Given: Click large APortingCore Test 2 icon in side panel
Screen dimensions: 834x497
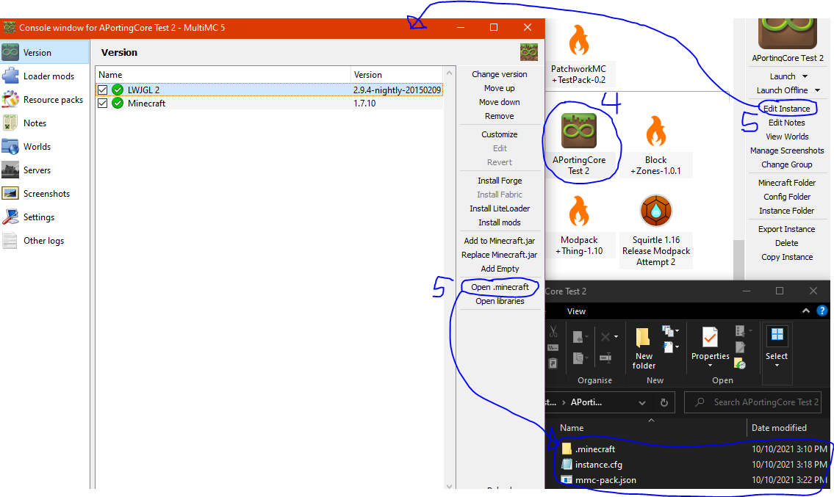Looking at the screenshot, I should tap(787, 34).
